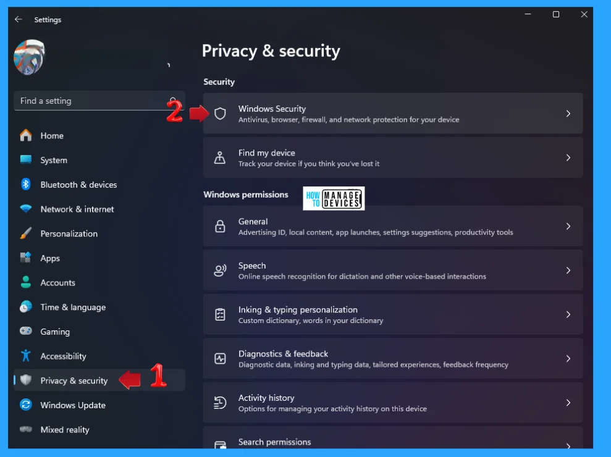Maximize the Settings window
This screenshot has width=611, height=457.
pos(556,14)
